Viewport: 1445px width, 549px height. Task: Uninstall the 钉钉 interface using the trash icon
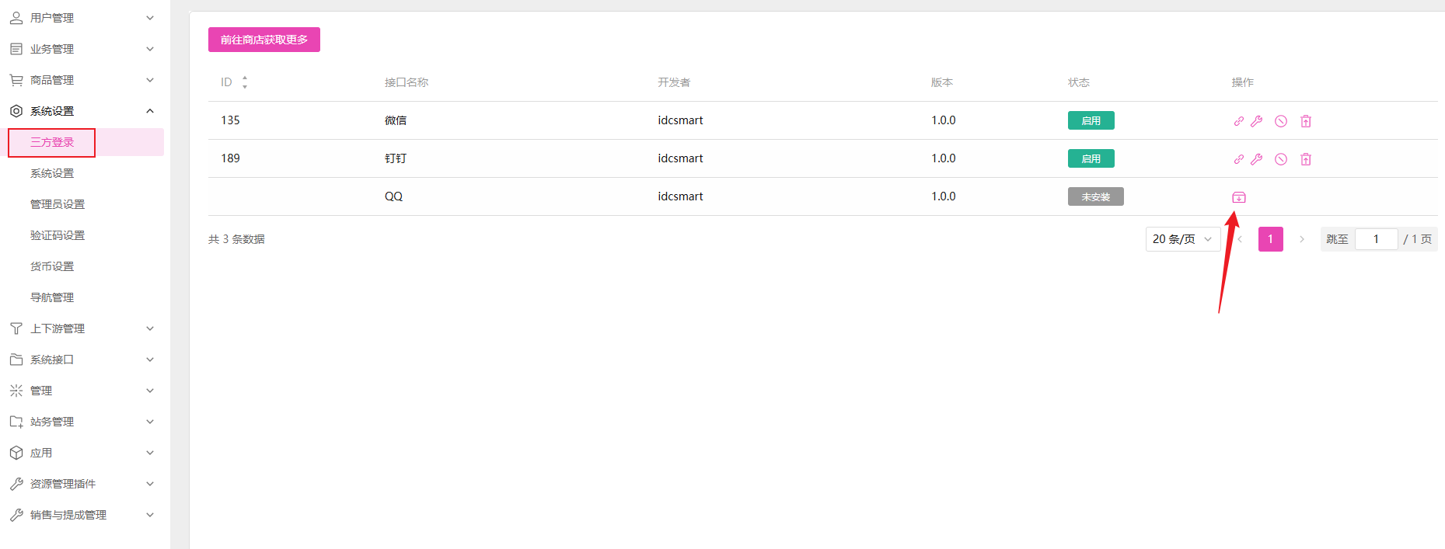[x=1306, y=159]
